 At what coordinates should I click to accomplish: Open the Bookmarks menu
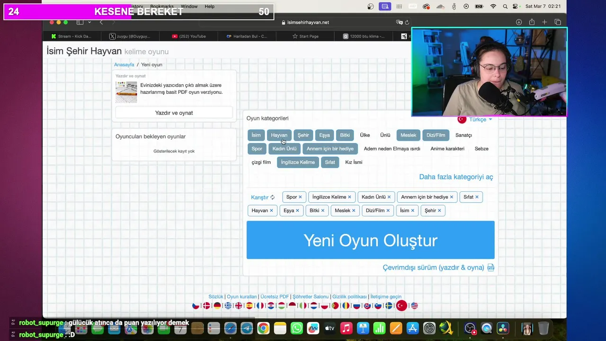(162, 7)
